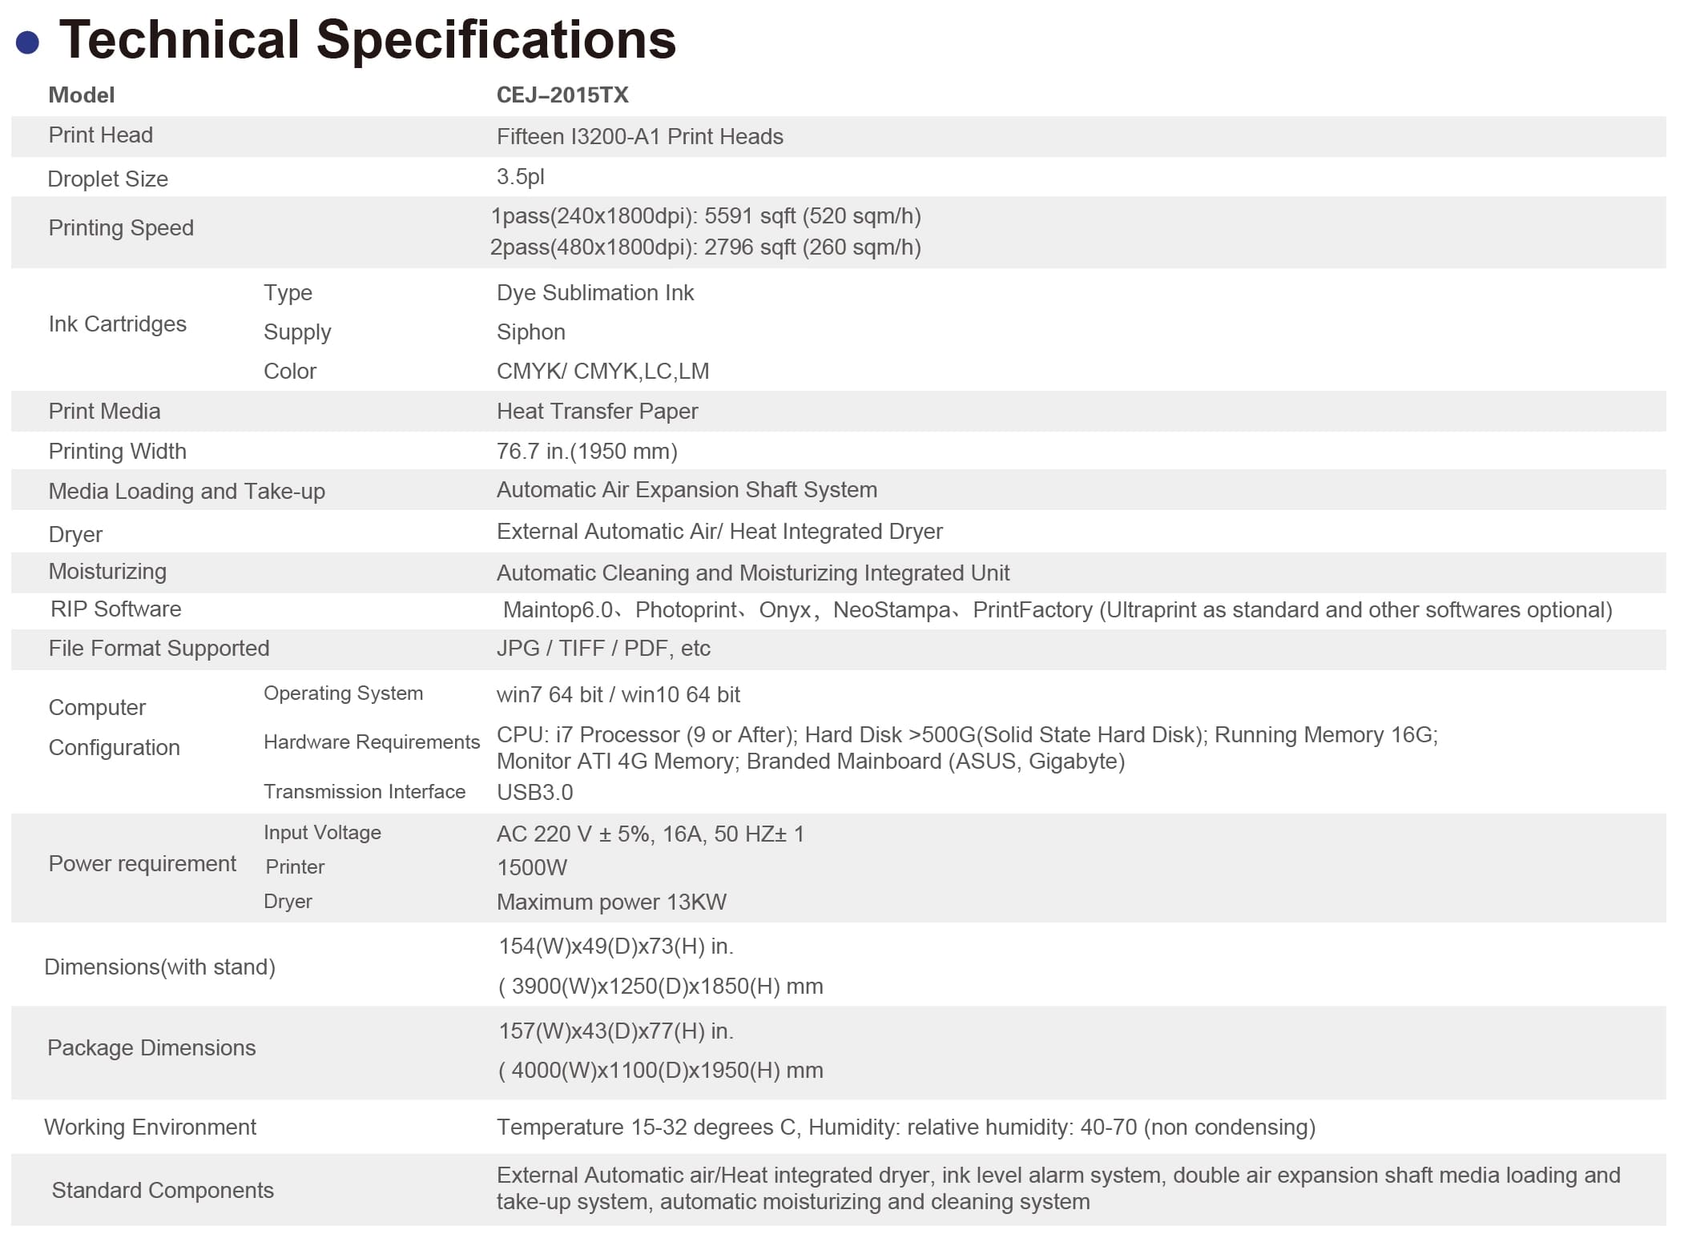
Task: Select the USB3.0 transmission interface value
Action: point(534,793)
